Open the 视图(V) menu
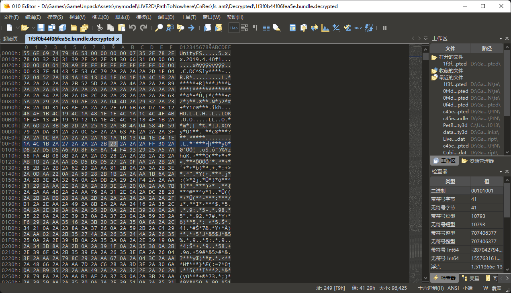 (x=77, y=17)
